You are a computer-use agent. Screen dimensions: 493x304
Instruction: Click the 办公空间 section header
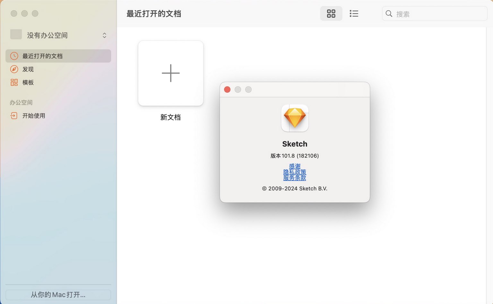point(21,102)
